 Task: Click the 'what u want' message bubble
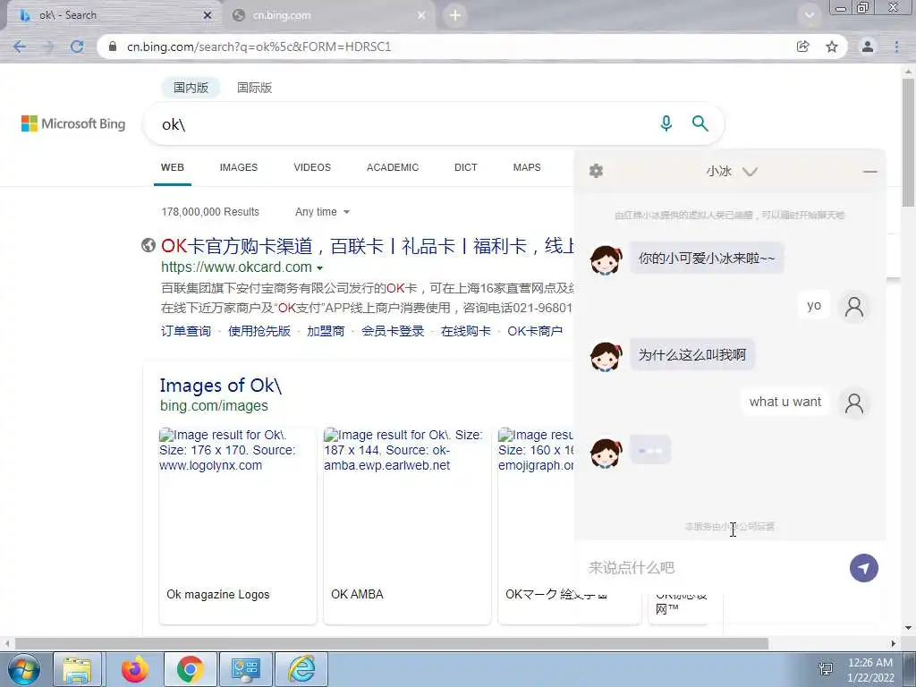point(785,402)
